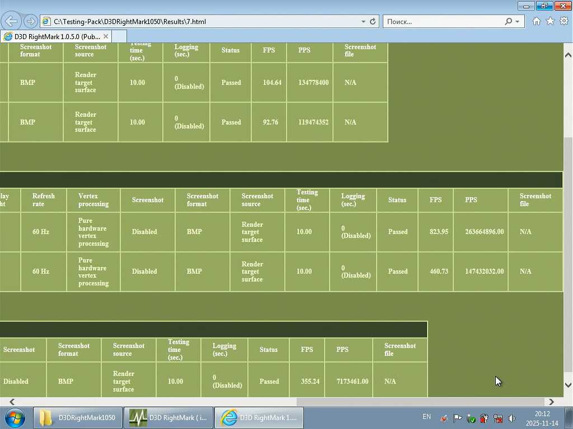The image size is (573, 429).
Task: Click the PPS value 134778400
Action: point(313,83)
